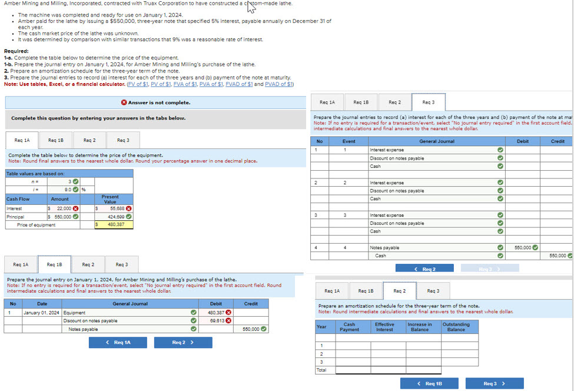
Task: Click Year 3 Outstanding Balance cell
Action: pos(460,362)
